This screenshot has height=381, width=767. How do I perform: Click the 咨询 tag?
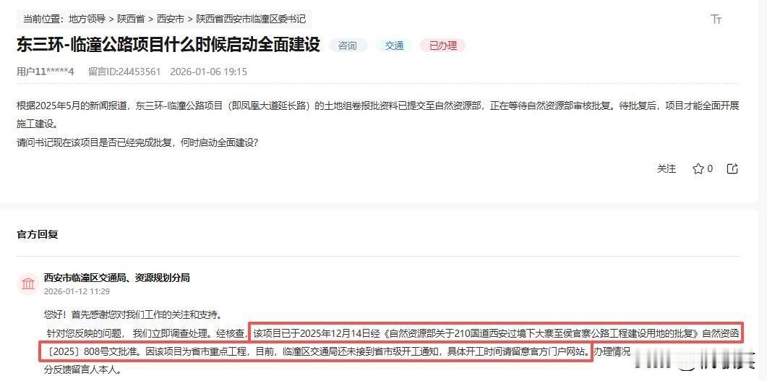coord(348,46)
